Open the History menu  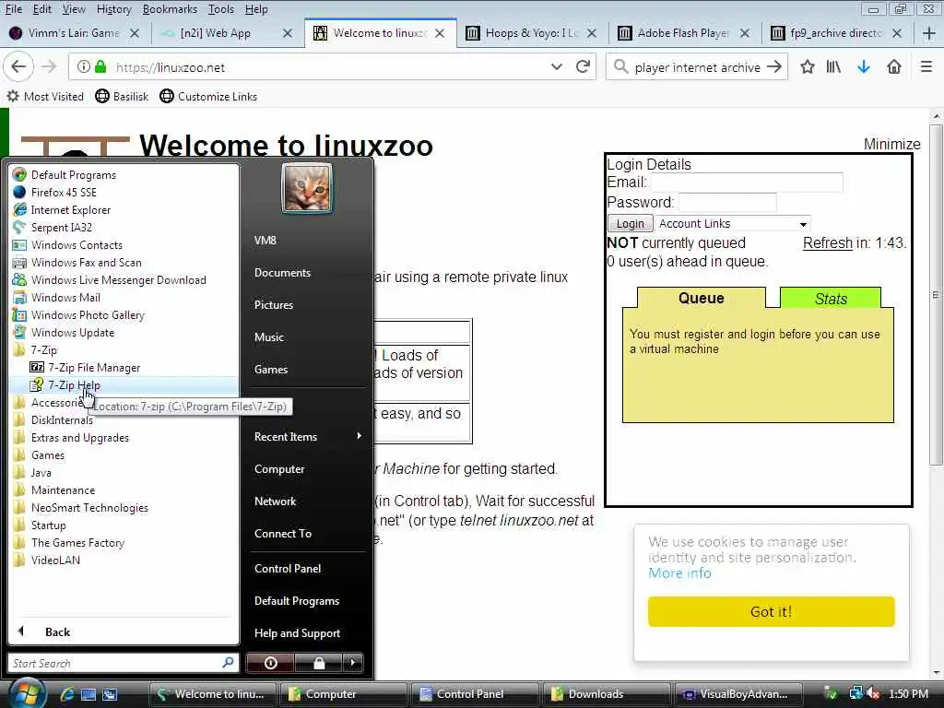point(113,9)
